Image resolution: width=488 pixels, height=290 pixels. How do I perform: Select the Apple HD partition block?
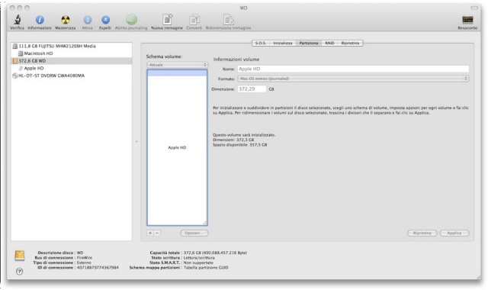(x=177, y=147)
